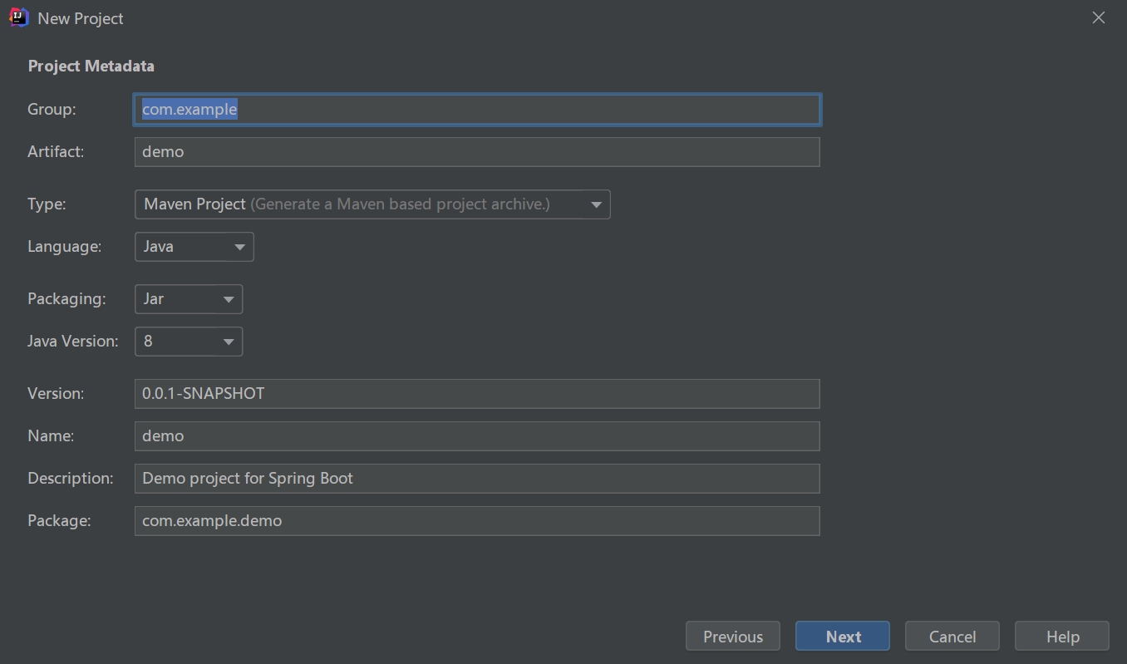Expand the Language dropdown showing Java
This screenshot has width=1127, height=664.
point(194,247)
